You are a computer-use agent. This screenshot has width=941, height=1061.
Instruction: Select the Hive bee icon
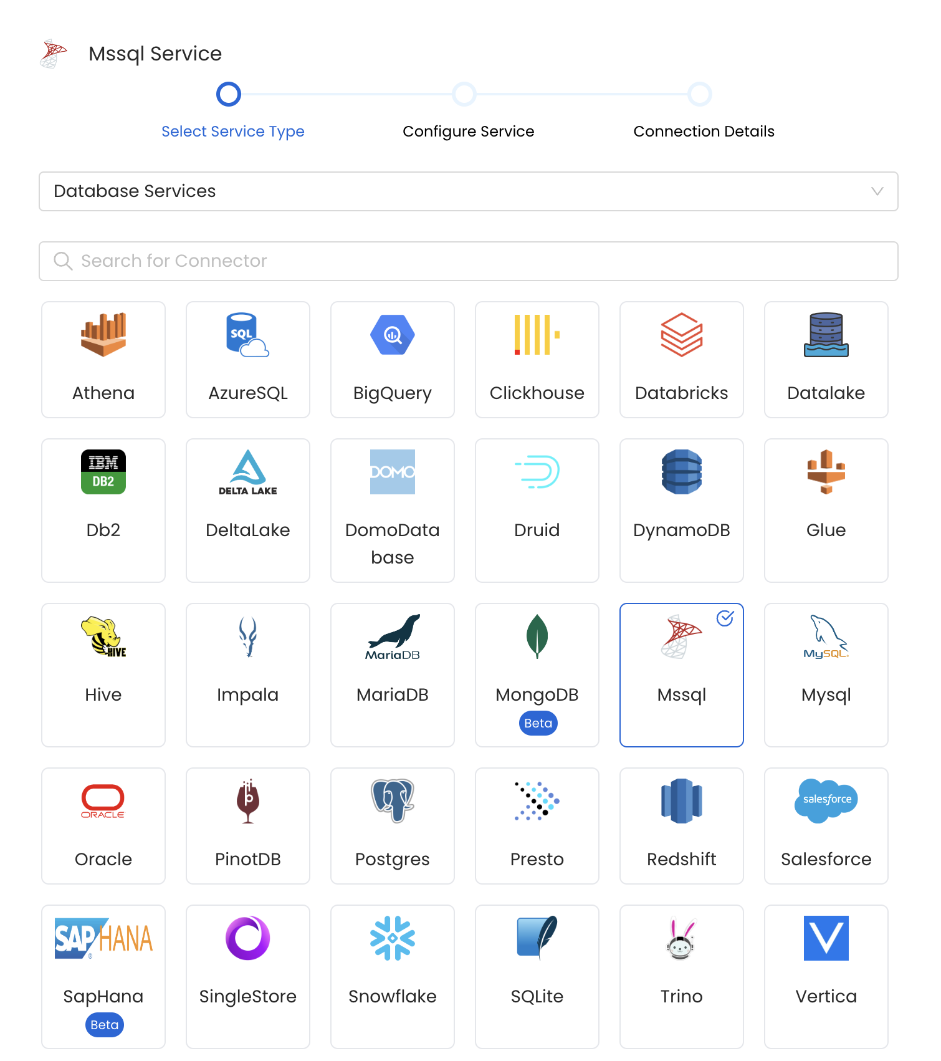103,636
